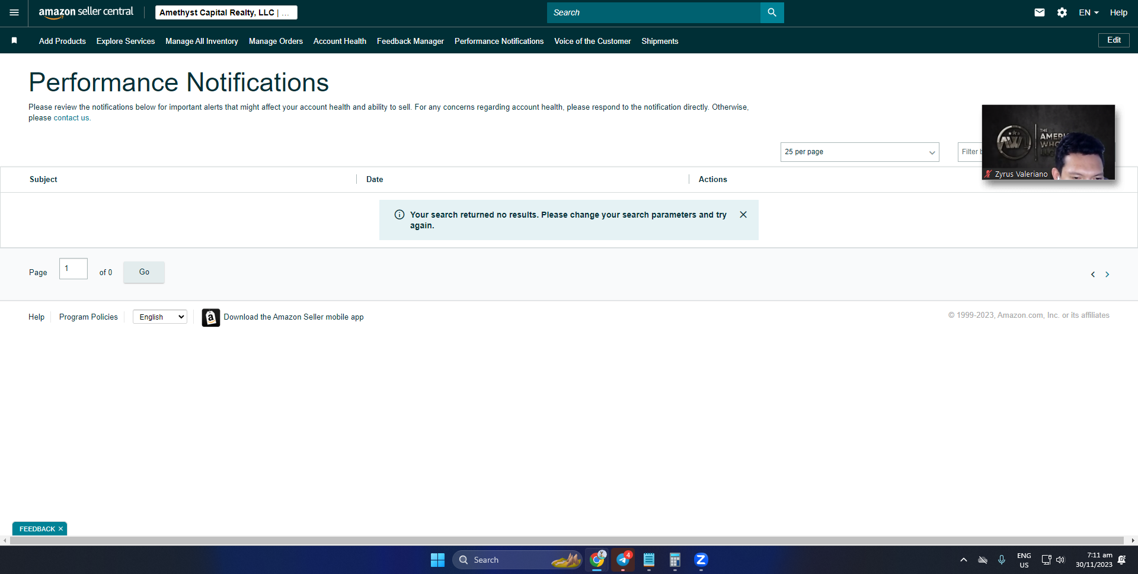
Task: Click the bookmark flag icon
Action: 14,40
